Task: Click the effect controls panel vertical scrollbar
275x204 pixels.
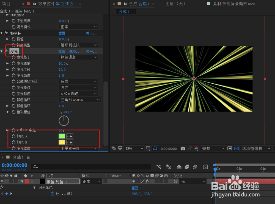Action: tap(106, 114)
